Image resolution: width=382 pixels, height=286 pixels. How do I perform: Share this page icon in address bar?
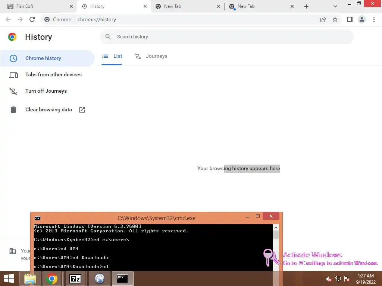click(323, 19)
